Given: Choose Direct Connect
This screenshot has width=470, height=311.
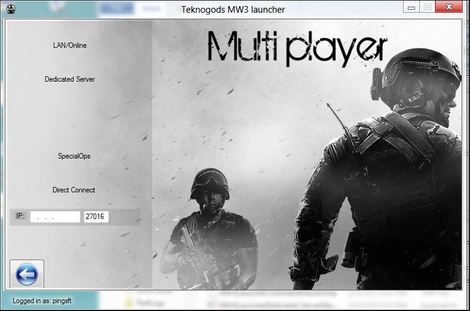Looking at the screenshot, I should (74, 190).
